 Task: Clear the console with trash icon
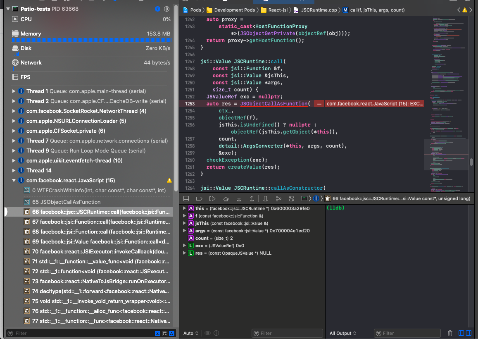[x=450, y=333]
